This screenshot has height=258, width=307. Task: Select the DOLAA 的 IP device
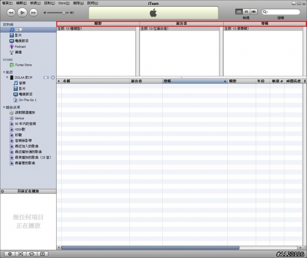point(24,78)
